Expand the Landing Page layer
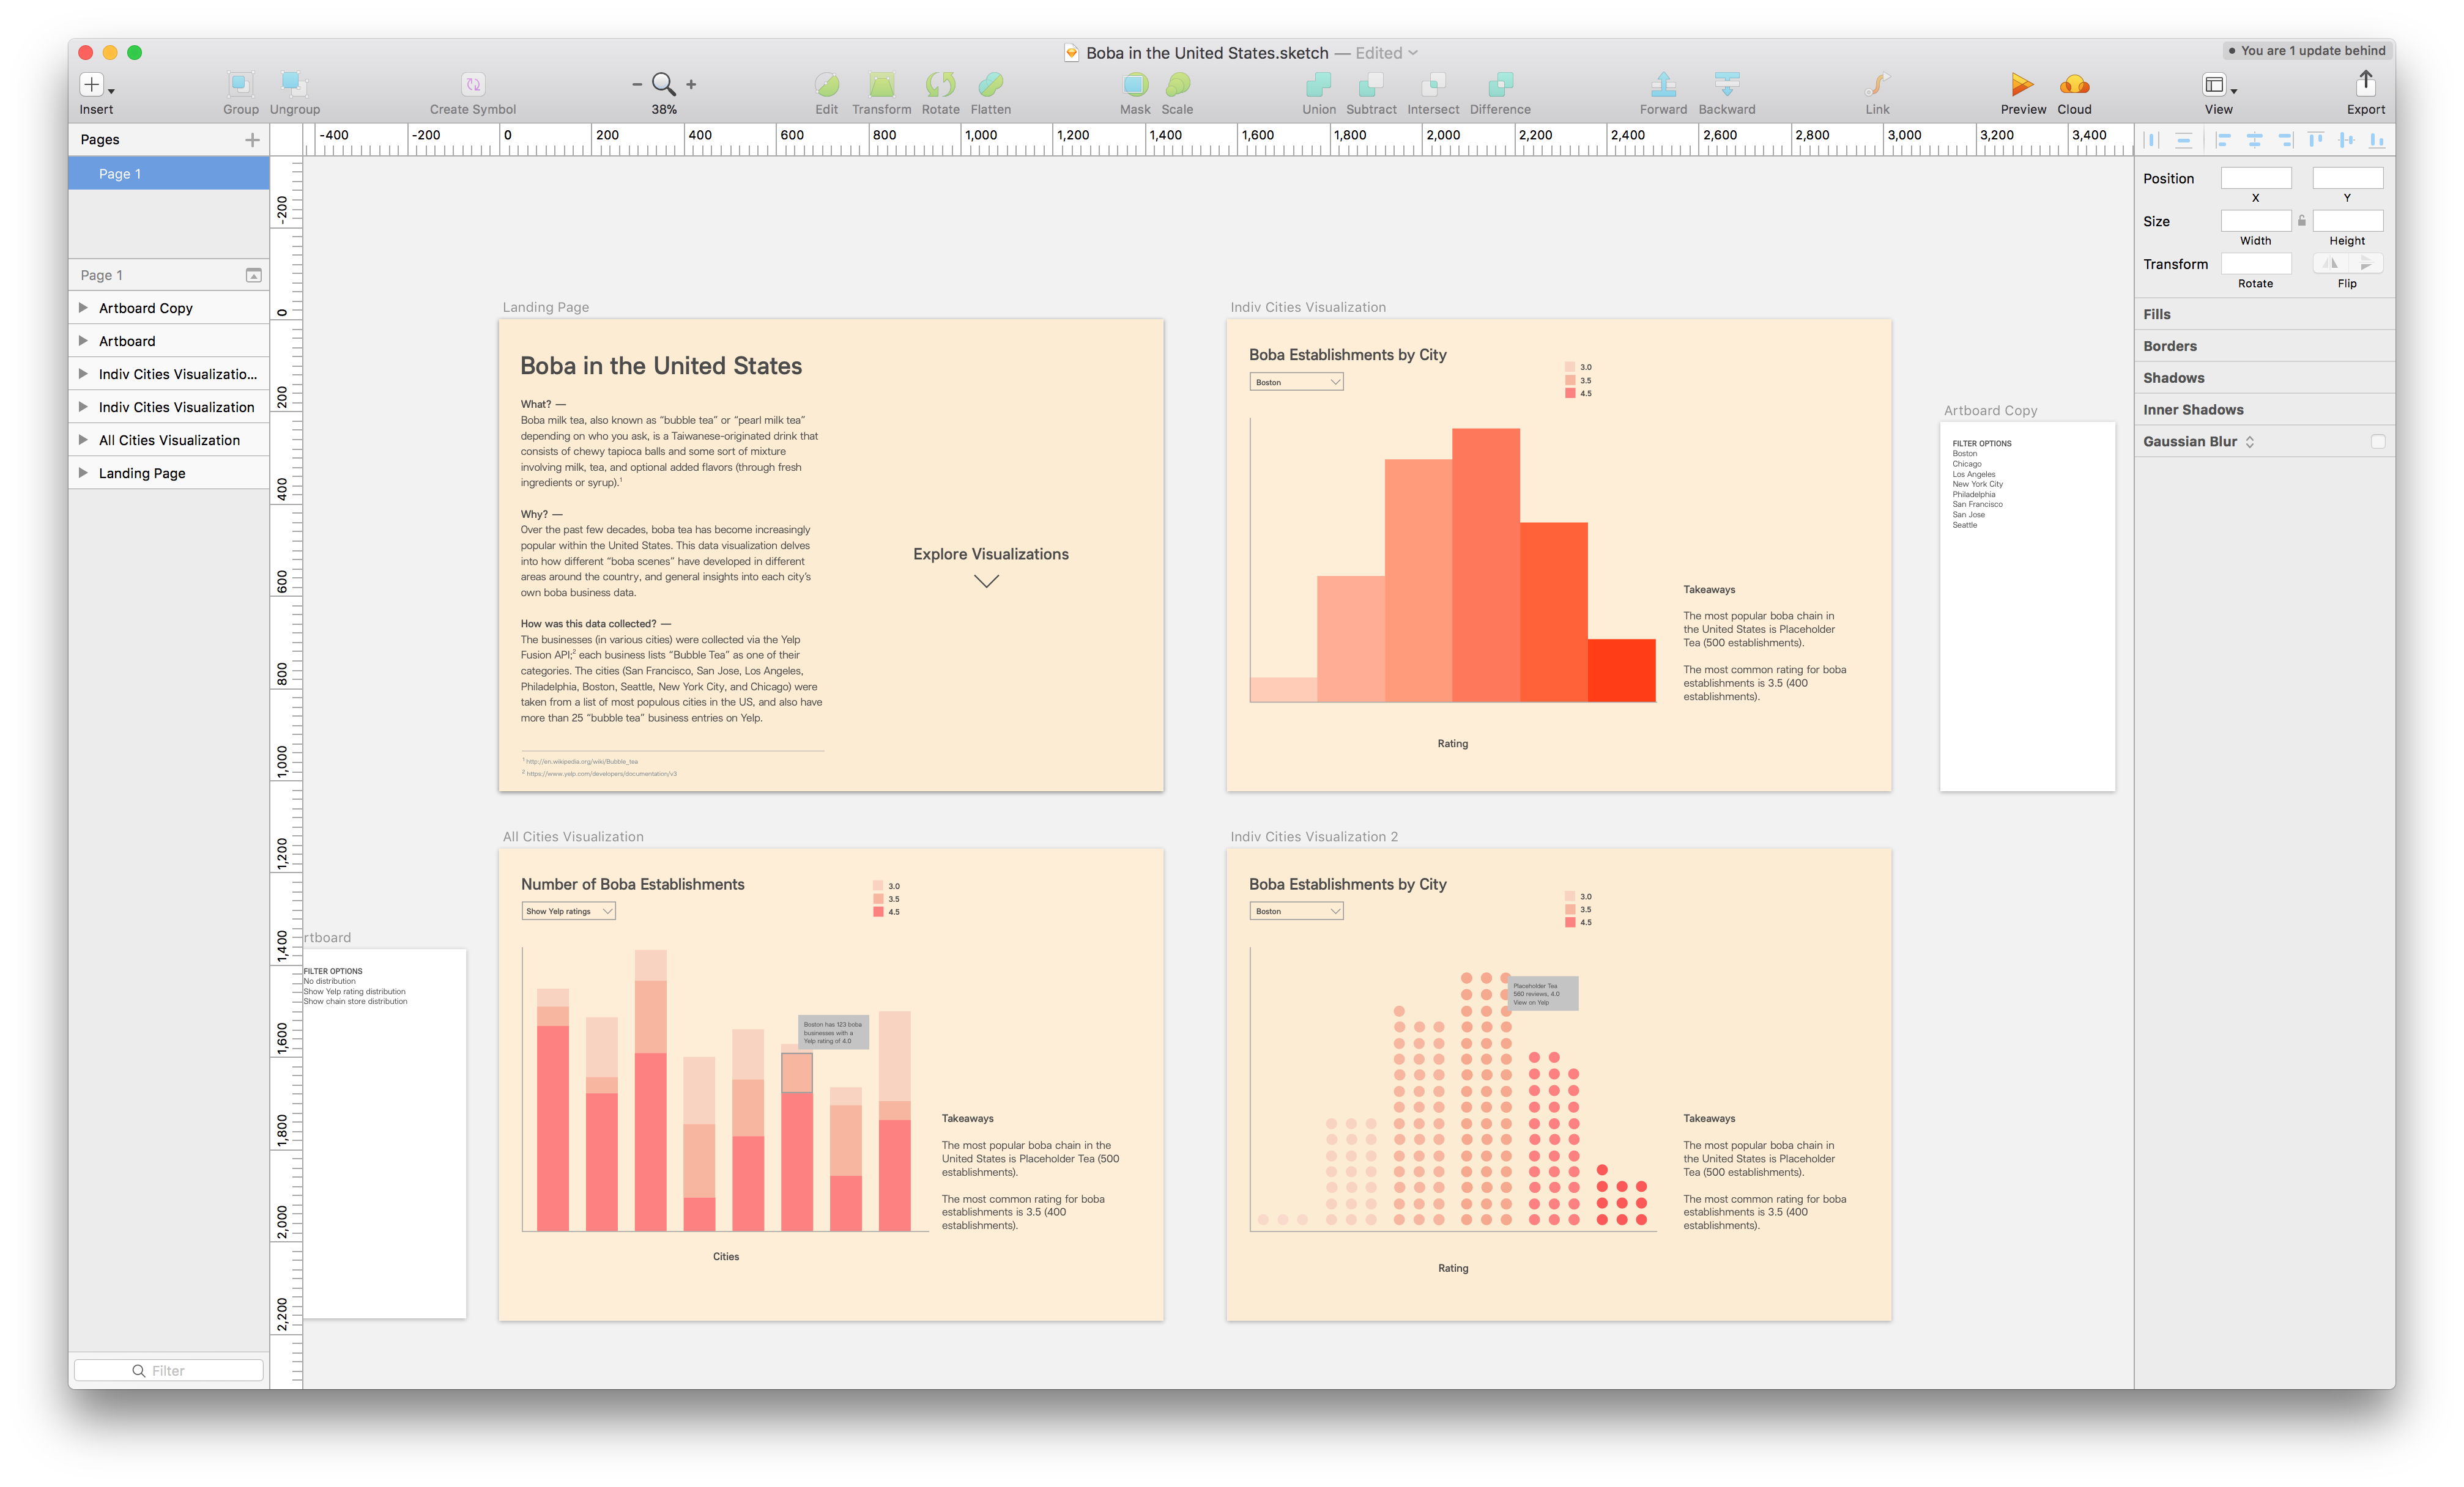The height and width of the screenshot is (1487, 2464). [x=83, y=473]
